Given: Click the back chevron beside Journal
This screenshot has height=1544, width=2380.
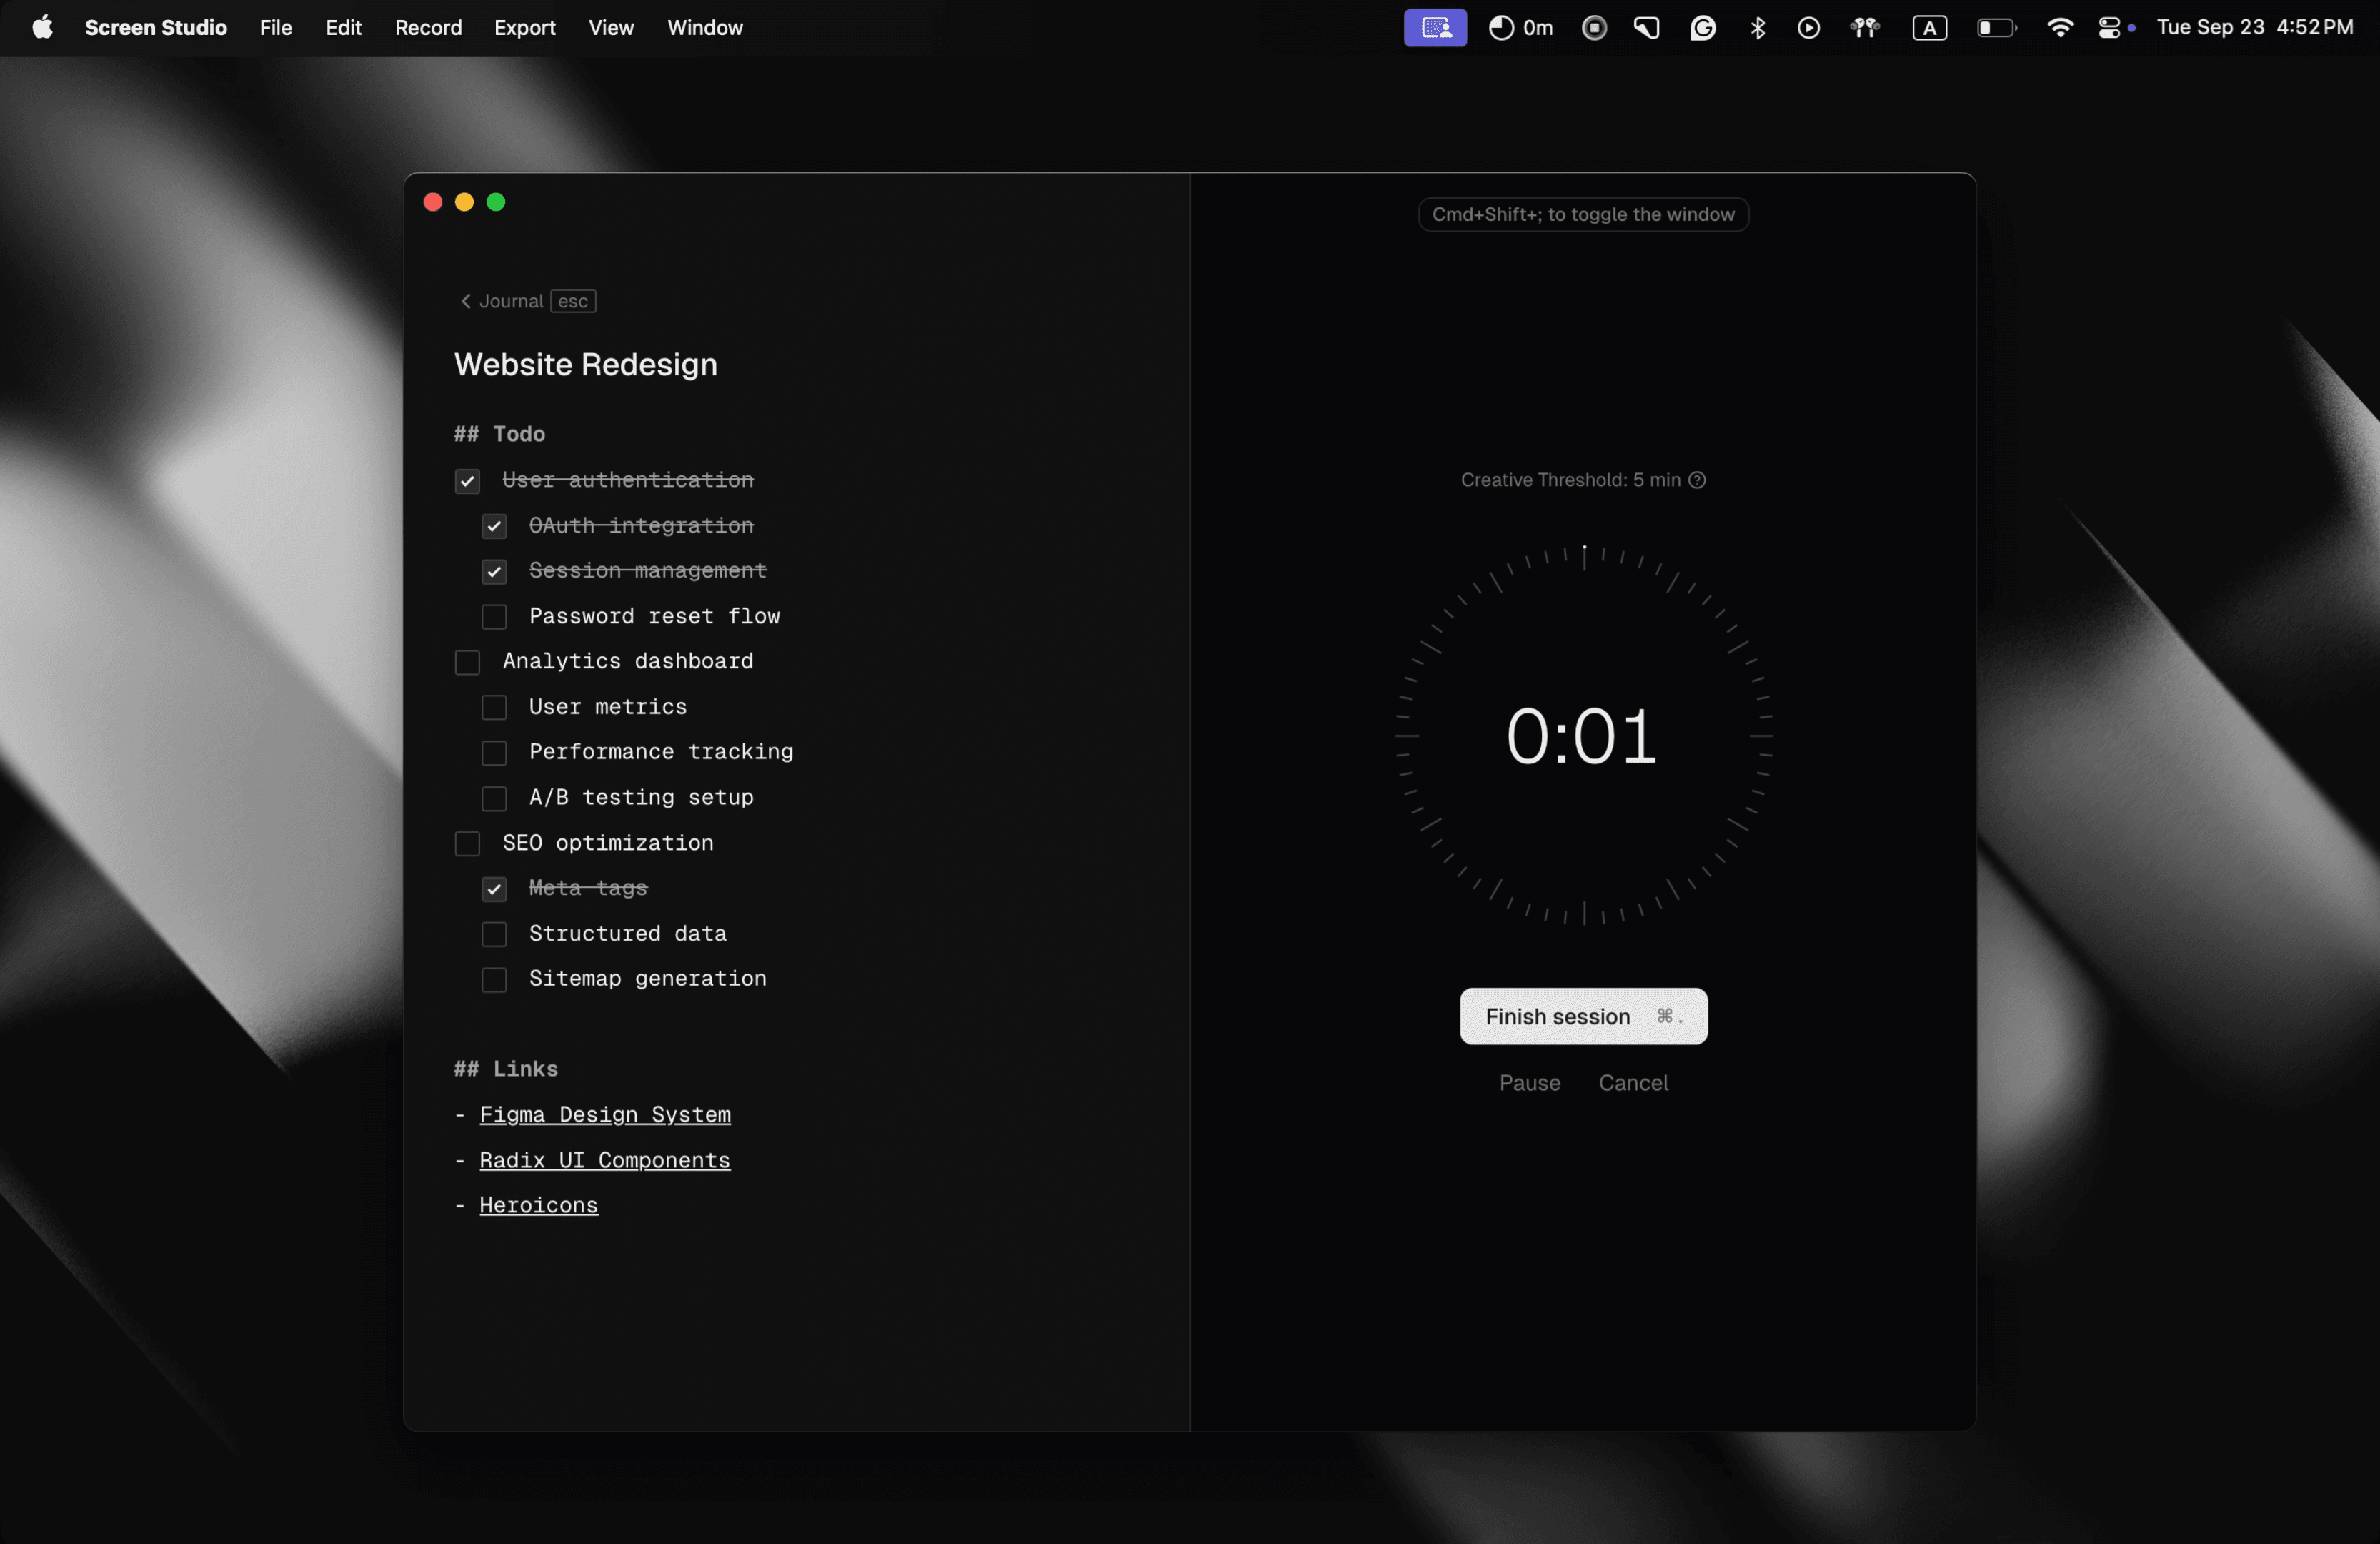Looking at the screenshot, I should click(465, 301).
